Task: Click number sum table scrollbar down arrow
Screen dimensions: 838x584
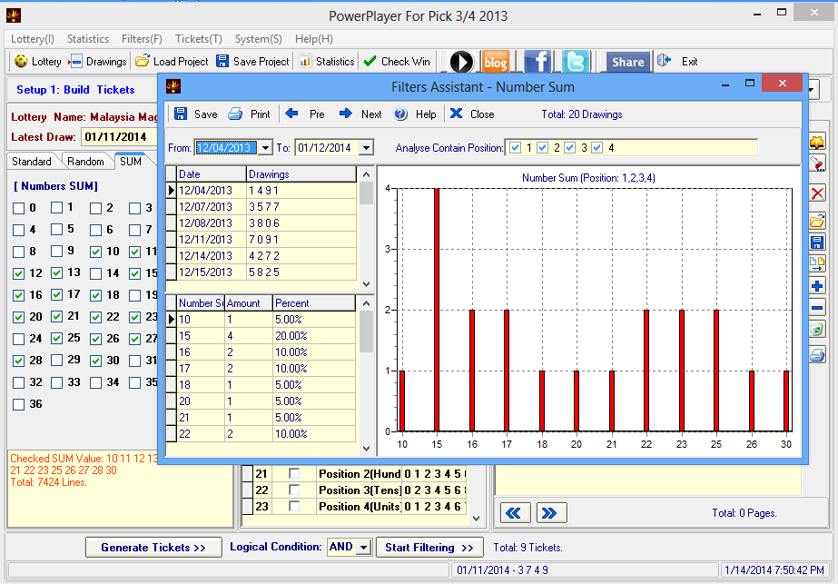Action: pos(366,448)
